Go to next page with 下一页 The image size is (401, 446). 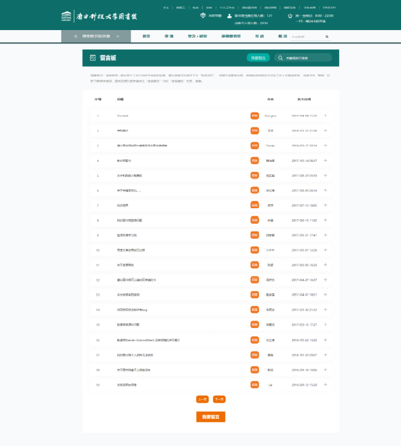point(219,399)
